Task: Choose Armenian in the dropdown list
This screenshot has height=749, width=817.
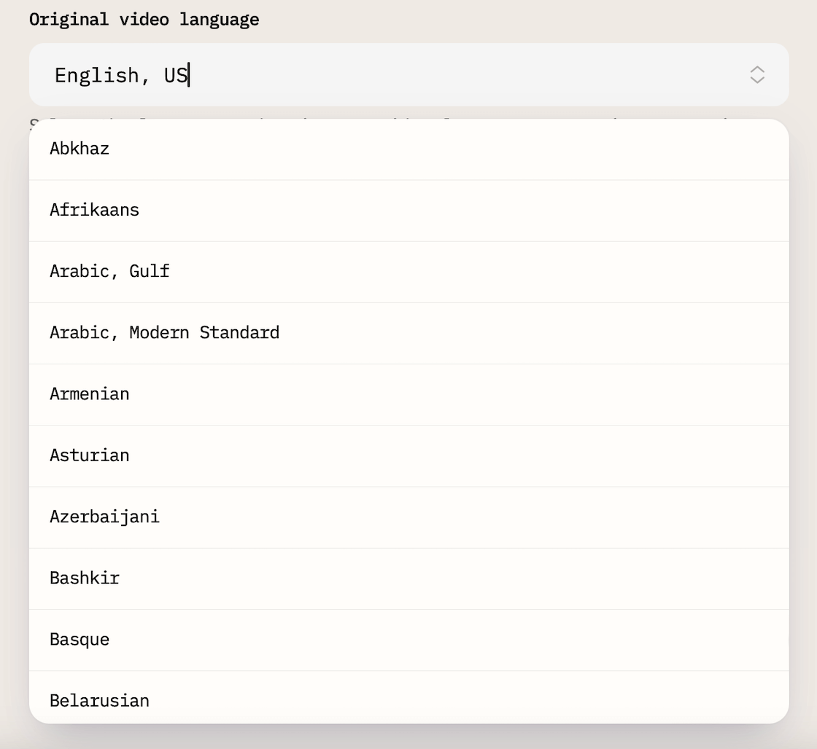Action: pos(89,393)
